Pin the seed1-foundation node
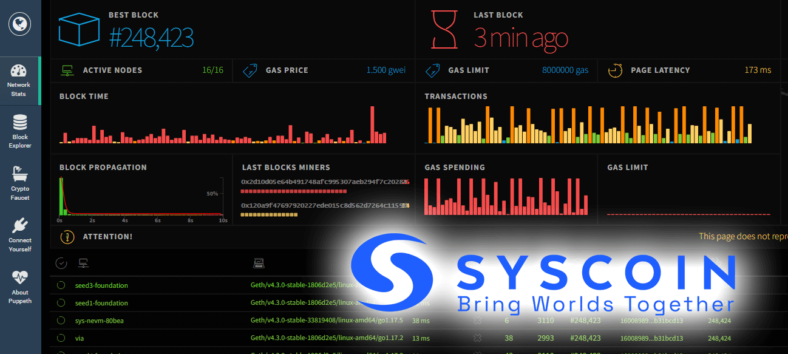 click(61, 303)
